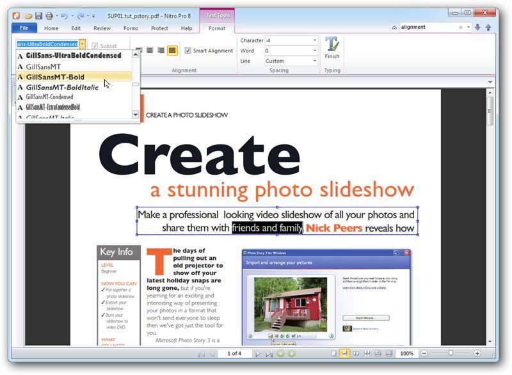Find previous search result up arrow

click(x=488, y=27)
